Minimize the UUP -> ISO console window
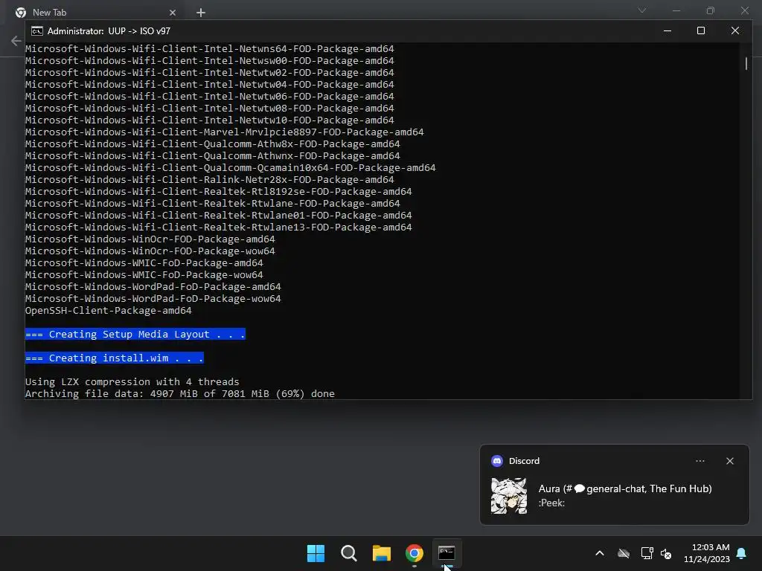762x571 pixels. click(x=667, y=30)
